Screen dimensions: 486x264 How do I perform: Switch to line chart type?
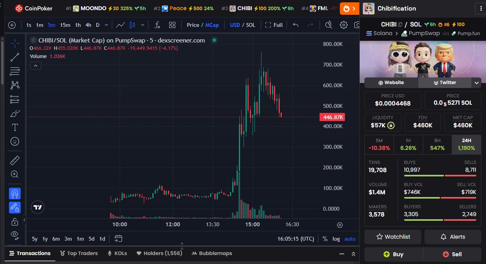click(x=120, y=25)
